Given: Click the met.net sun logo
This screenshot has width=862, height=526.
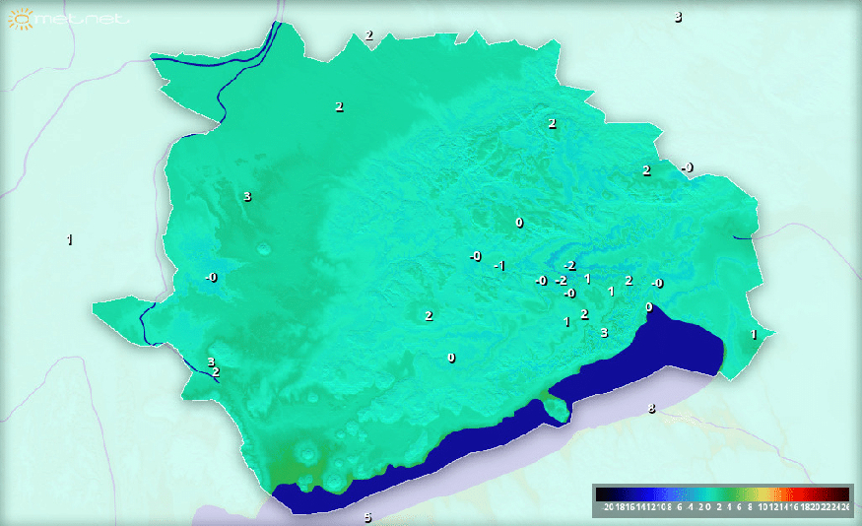Looking at the screenshot, I should [x=21, y=20].
